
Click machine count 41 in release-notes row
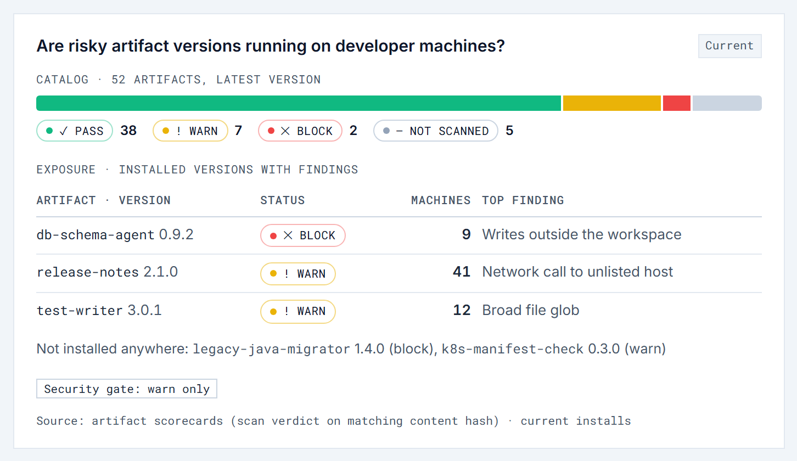462,272
